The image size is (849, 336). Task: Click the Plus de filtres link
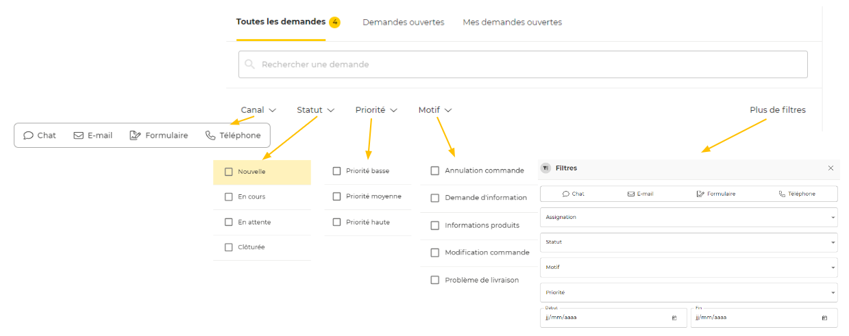coord(777,109)
